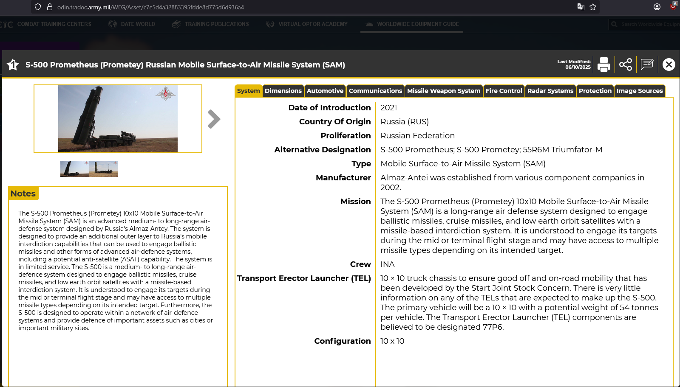Open the Missile Weapon System tab
This screenshot has height=387, width=680.
444,91
